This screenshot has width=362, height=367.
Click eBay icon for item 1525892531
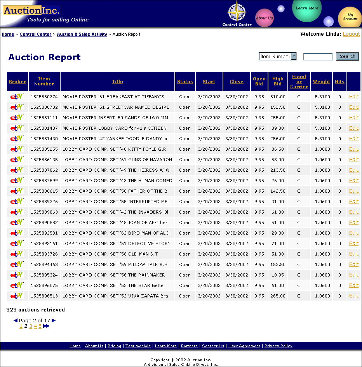click(x=17, y=233)
